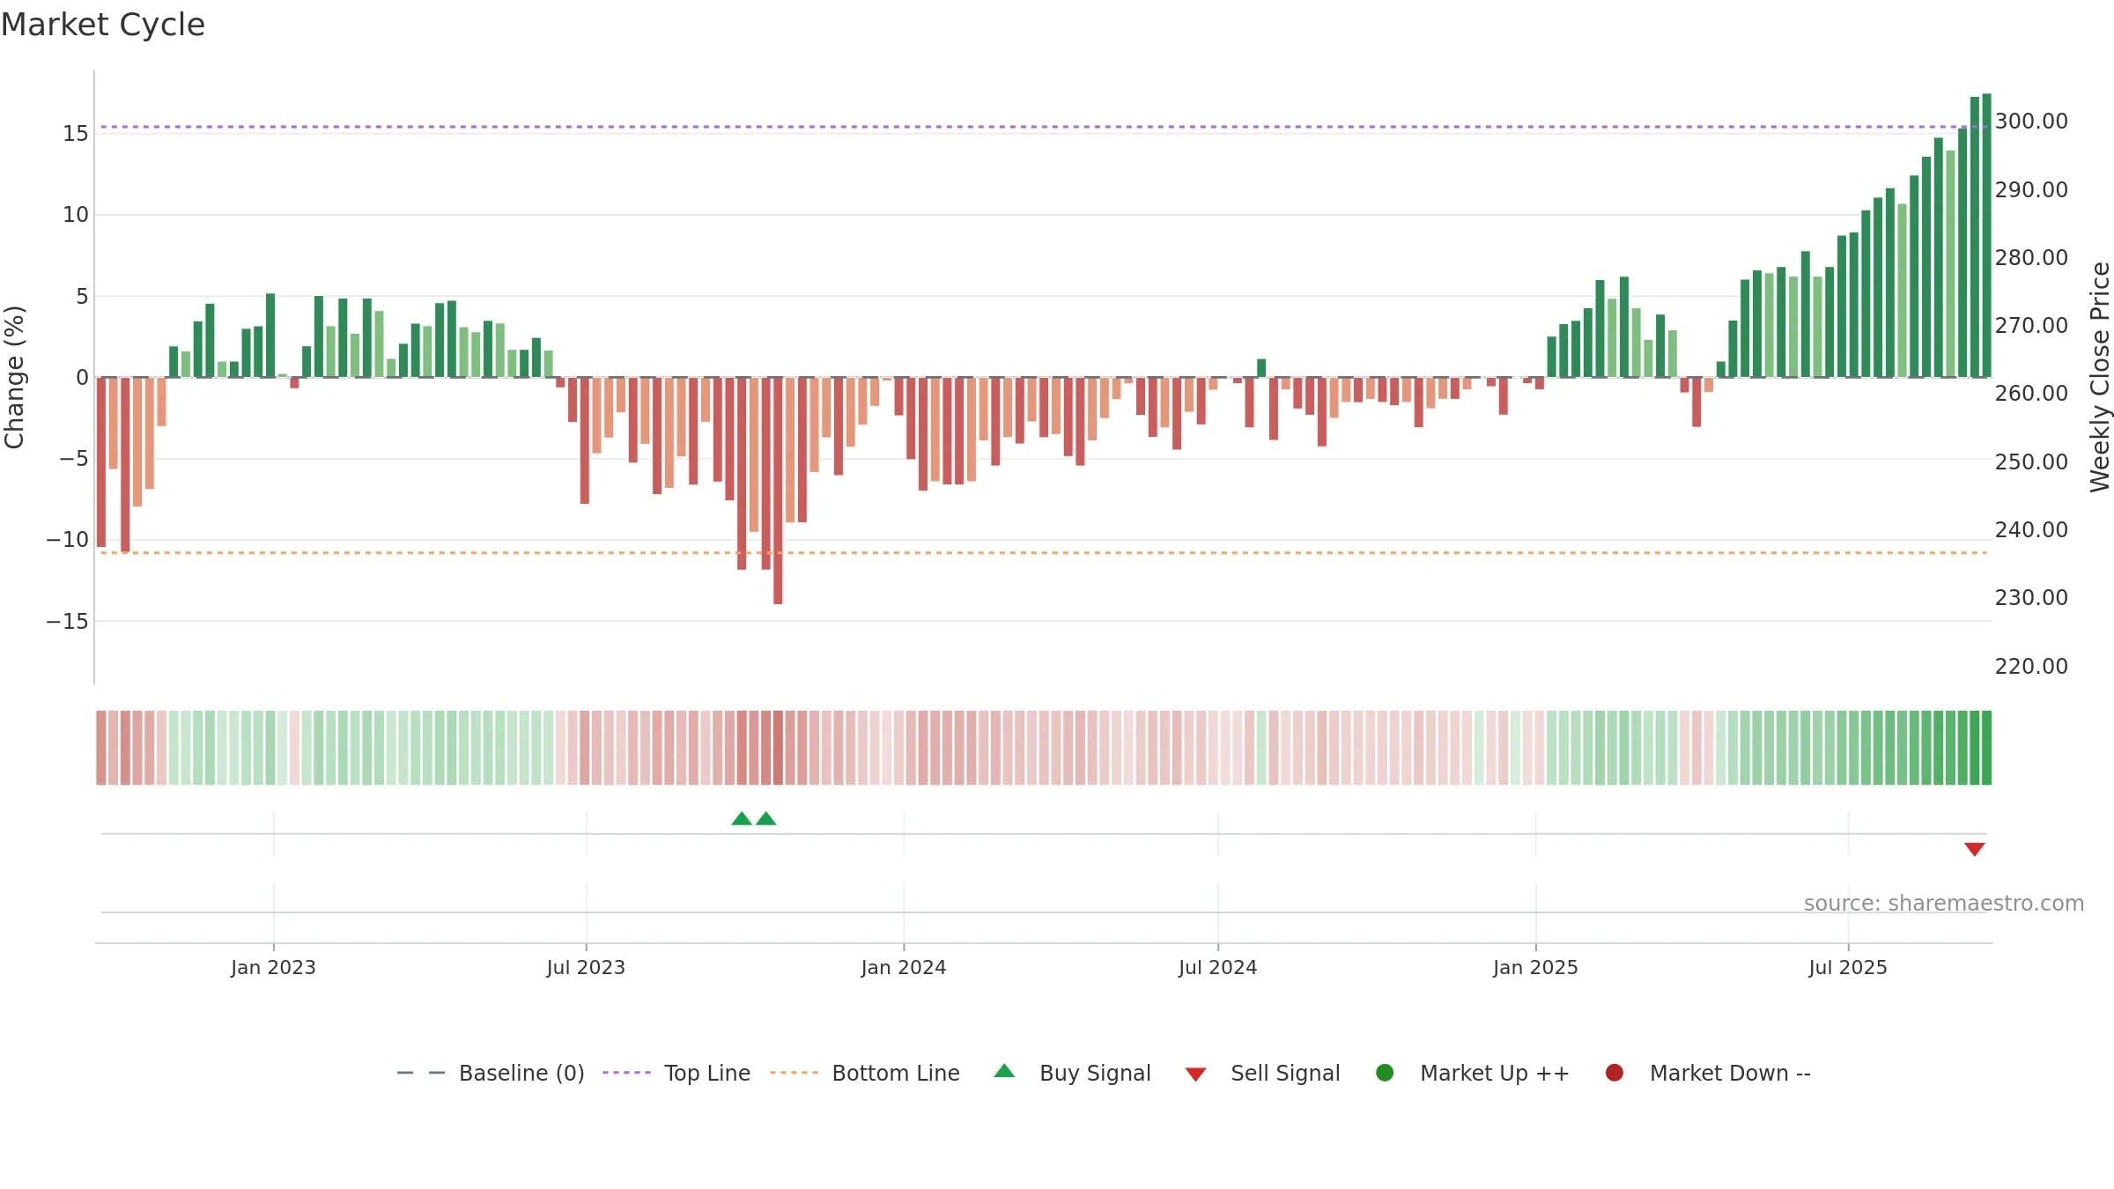Viewport: 2114px width, 1189px height.
Task: Click the dark red Market Down circle icon
Action: (x=1615, y=1073)
